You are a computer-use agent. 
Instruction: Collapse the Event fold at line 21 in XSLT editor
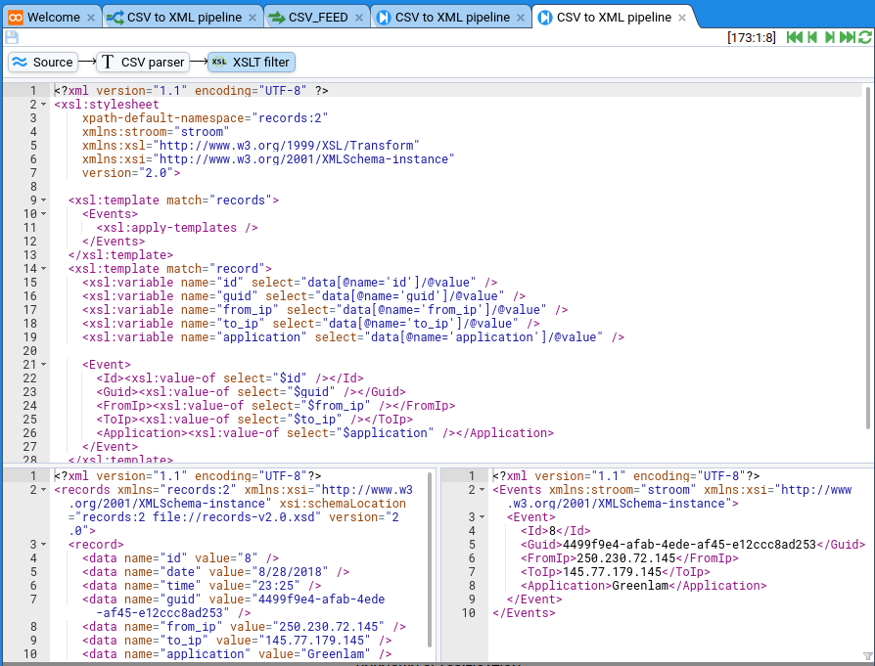point(44,365)
